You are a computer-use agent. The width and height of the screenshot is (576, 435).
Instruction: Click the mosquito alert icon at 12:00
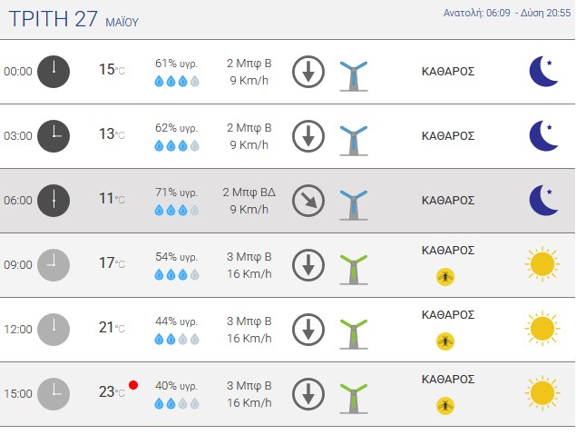point(445,341)
